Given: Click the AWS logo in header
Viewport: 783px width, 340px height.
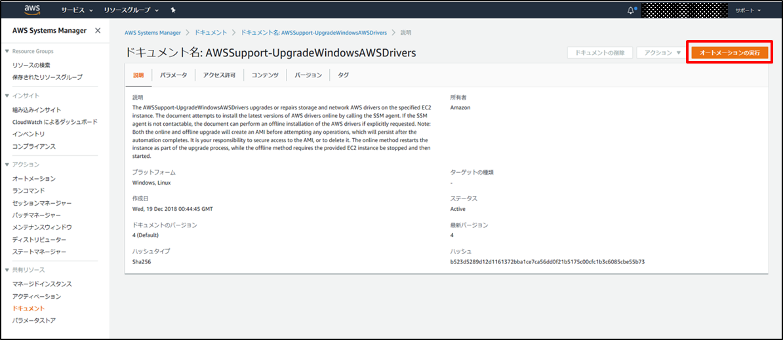Looking at the screenshot, I should click(x=32, y=10).
